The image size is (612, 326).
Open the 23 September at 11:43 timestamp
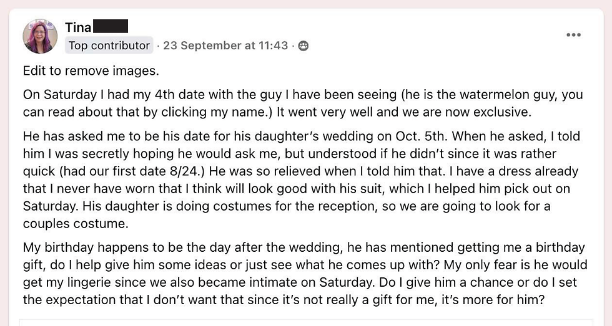click(x=225, y=46)
